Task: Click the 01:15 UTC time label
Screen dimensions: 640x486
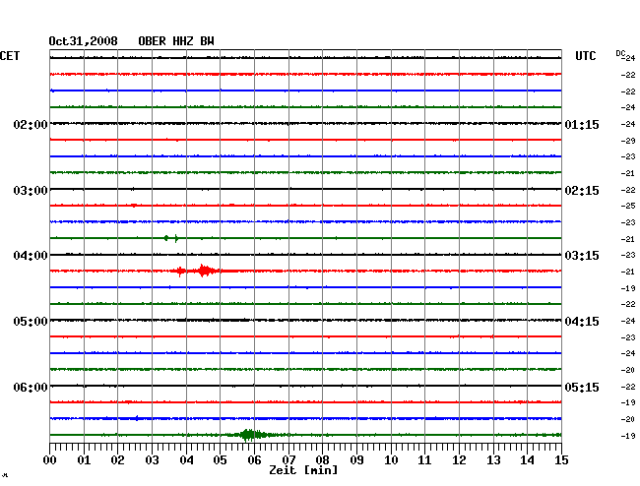Action: point(582,124)
